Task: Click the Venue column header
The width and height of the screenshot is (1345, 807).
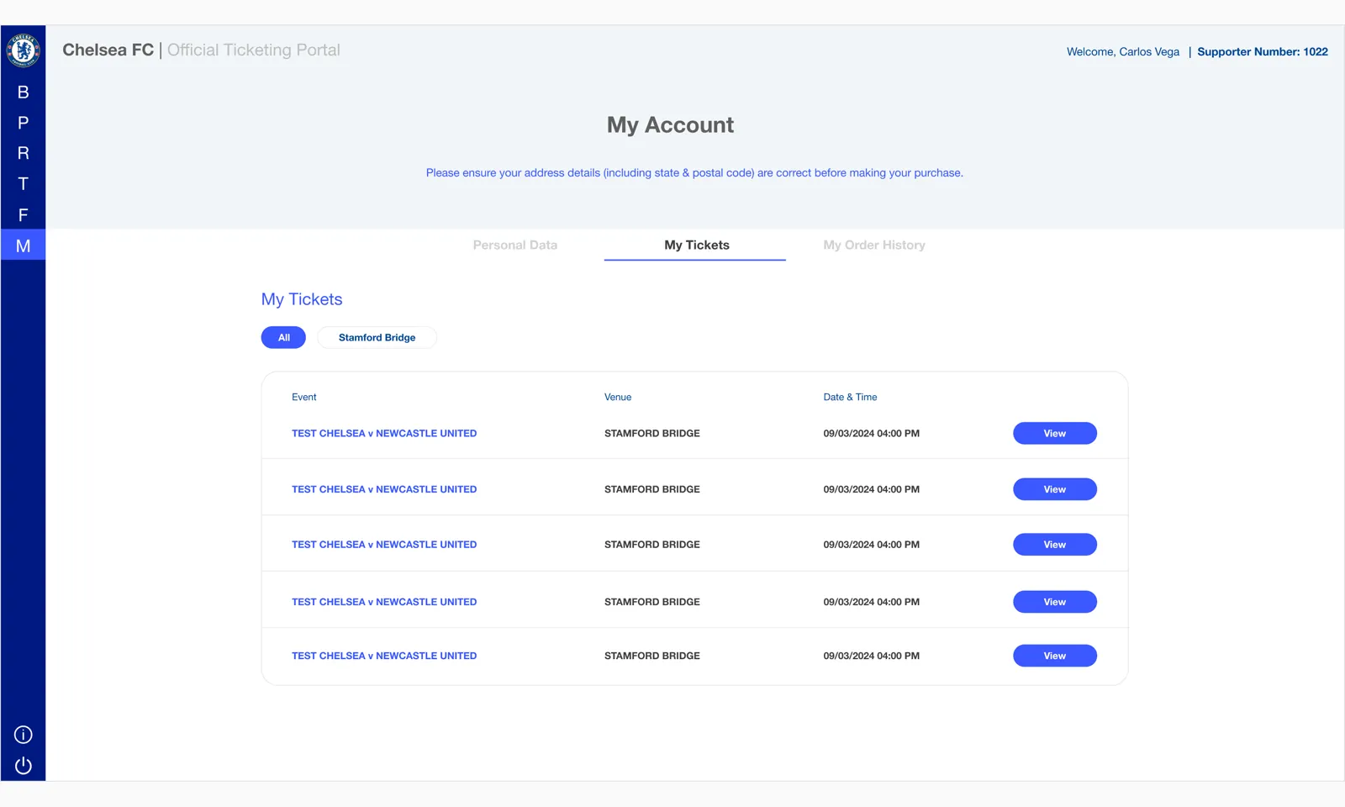Action: point(618,398)
